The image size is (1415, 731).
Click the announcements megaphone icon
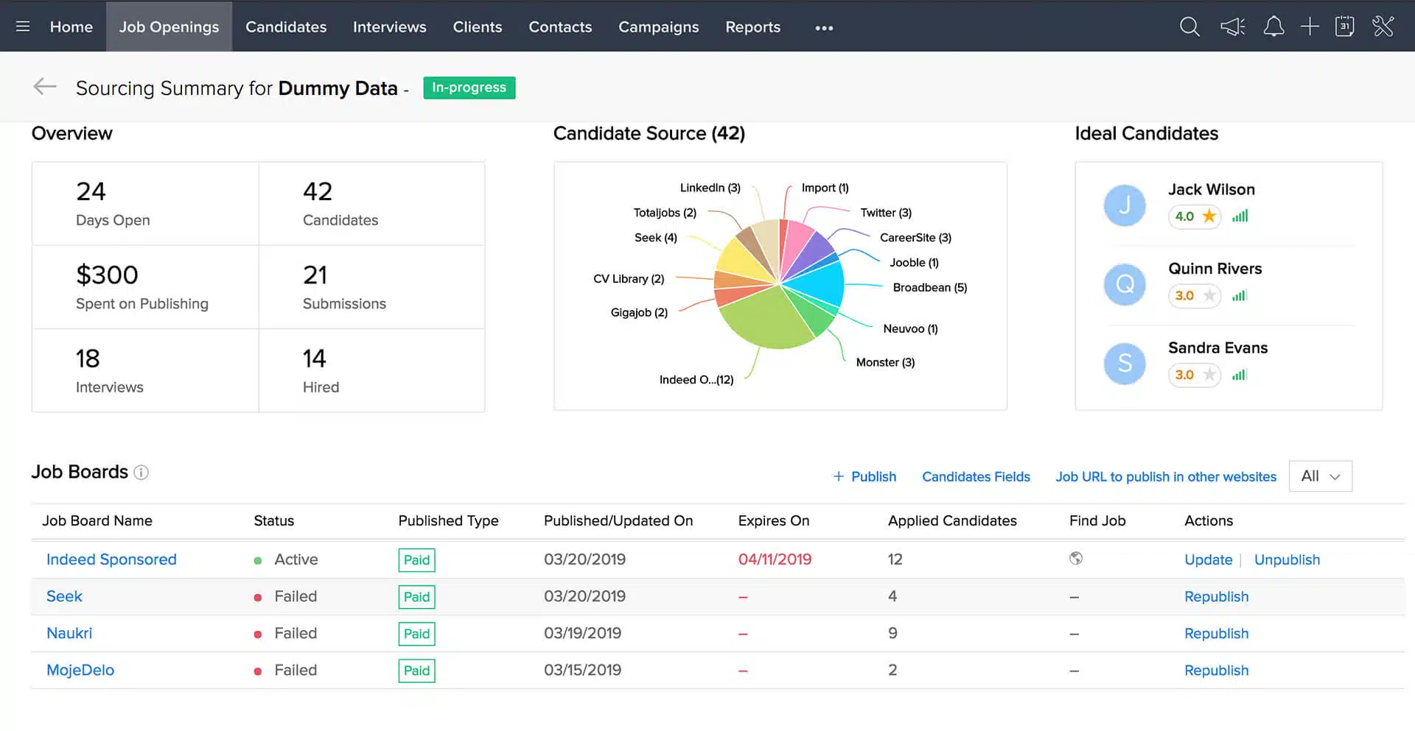pyautogui.click(x=1231, y=26)
